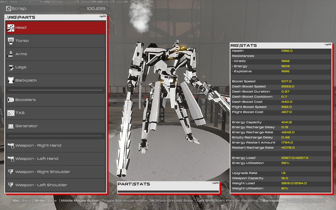Screen dimensions: 336x210
Task: Click Mark Part for Recycling hint
Action: pyautogui.click(x=227, y=200)
